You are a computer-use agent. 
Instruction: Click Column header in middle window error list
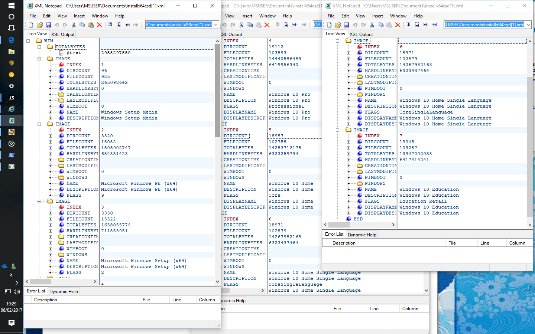[x=414, y=309]
